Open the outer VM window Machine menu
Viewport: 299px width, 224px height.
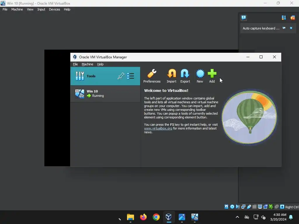[x=17, y=9]
